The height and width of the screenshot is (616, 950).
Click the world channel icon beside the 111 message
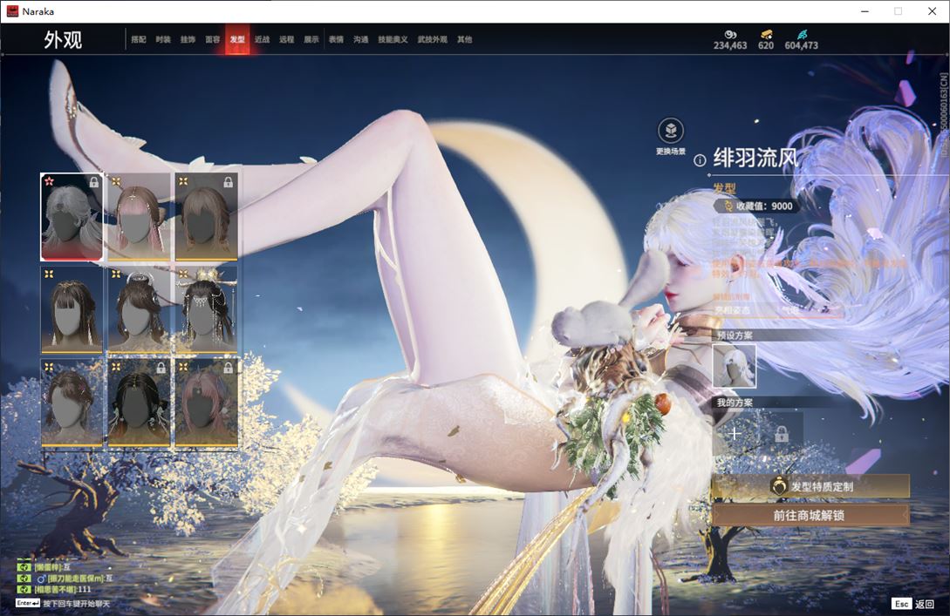coord(24,589)
